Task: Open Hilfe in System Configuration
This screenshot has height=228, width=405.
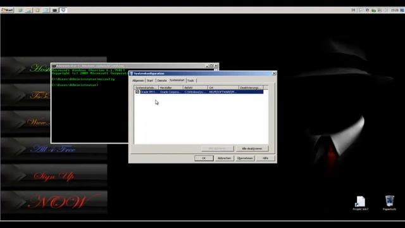Action: (x=265, y=158)
